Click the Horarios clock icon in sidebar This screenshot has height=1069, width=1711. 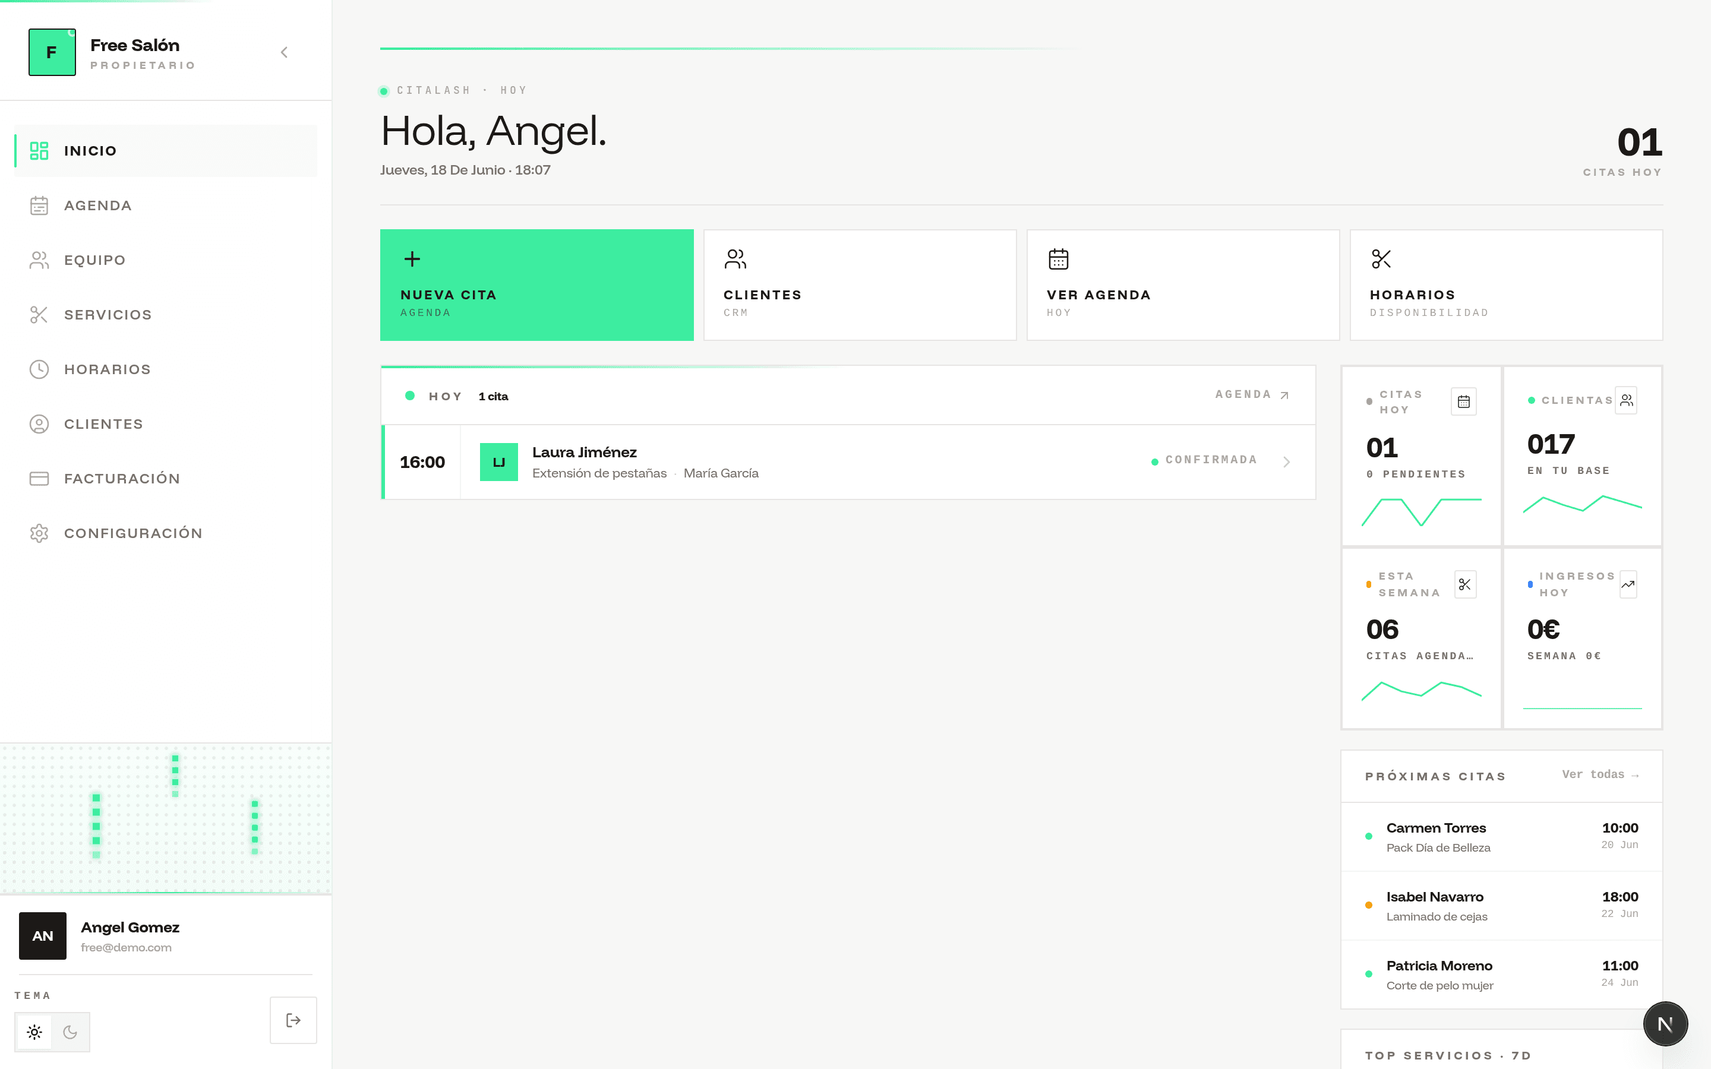coord(39,369)
